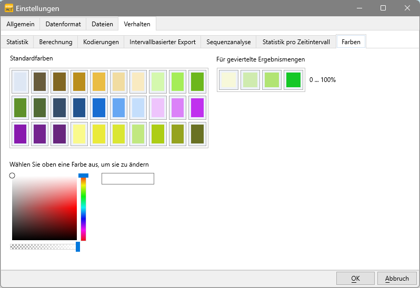Close the Einstellungen window

pos(407,8)
